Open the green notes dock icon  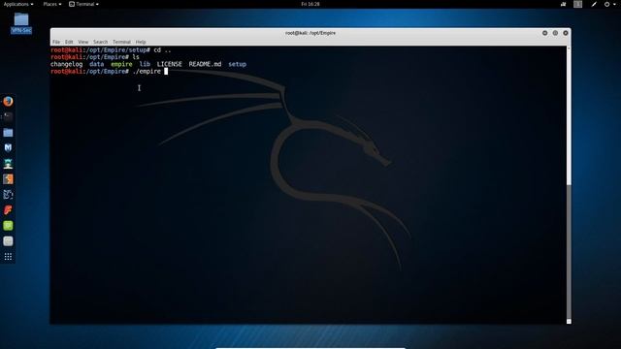click(x=8, y=226)
